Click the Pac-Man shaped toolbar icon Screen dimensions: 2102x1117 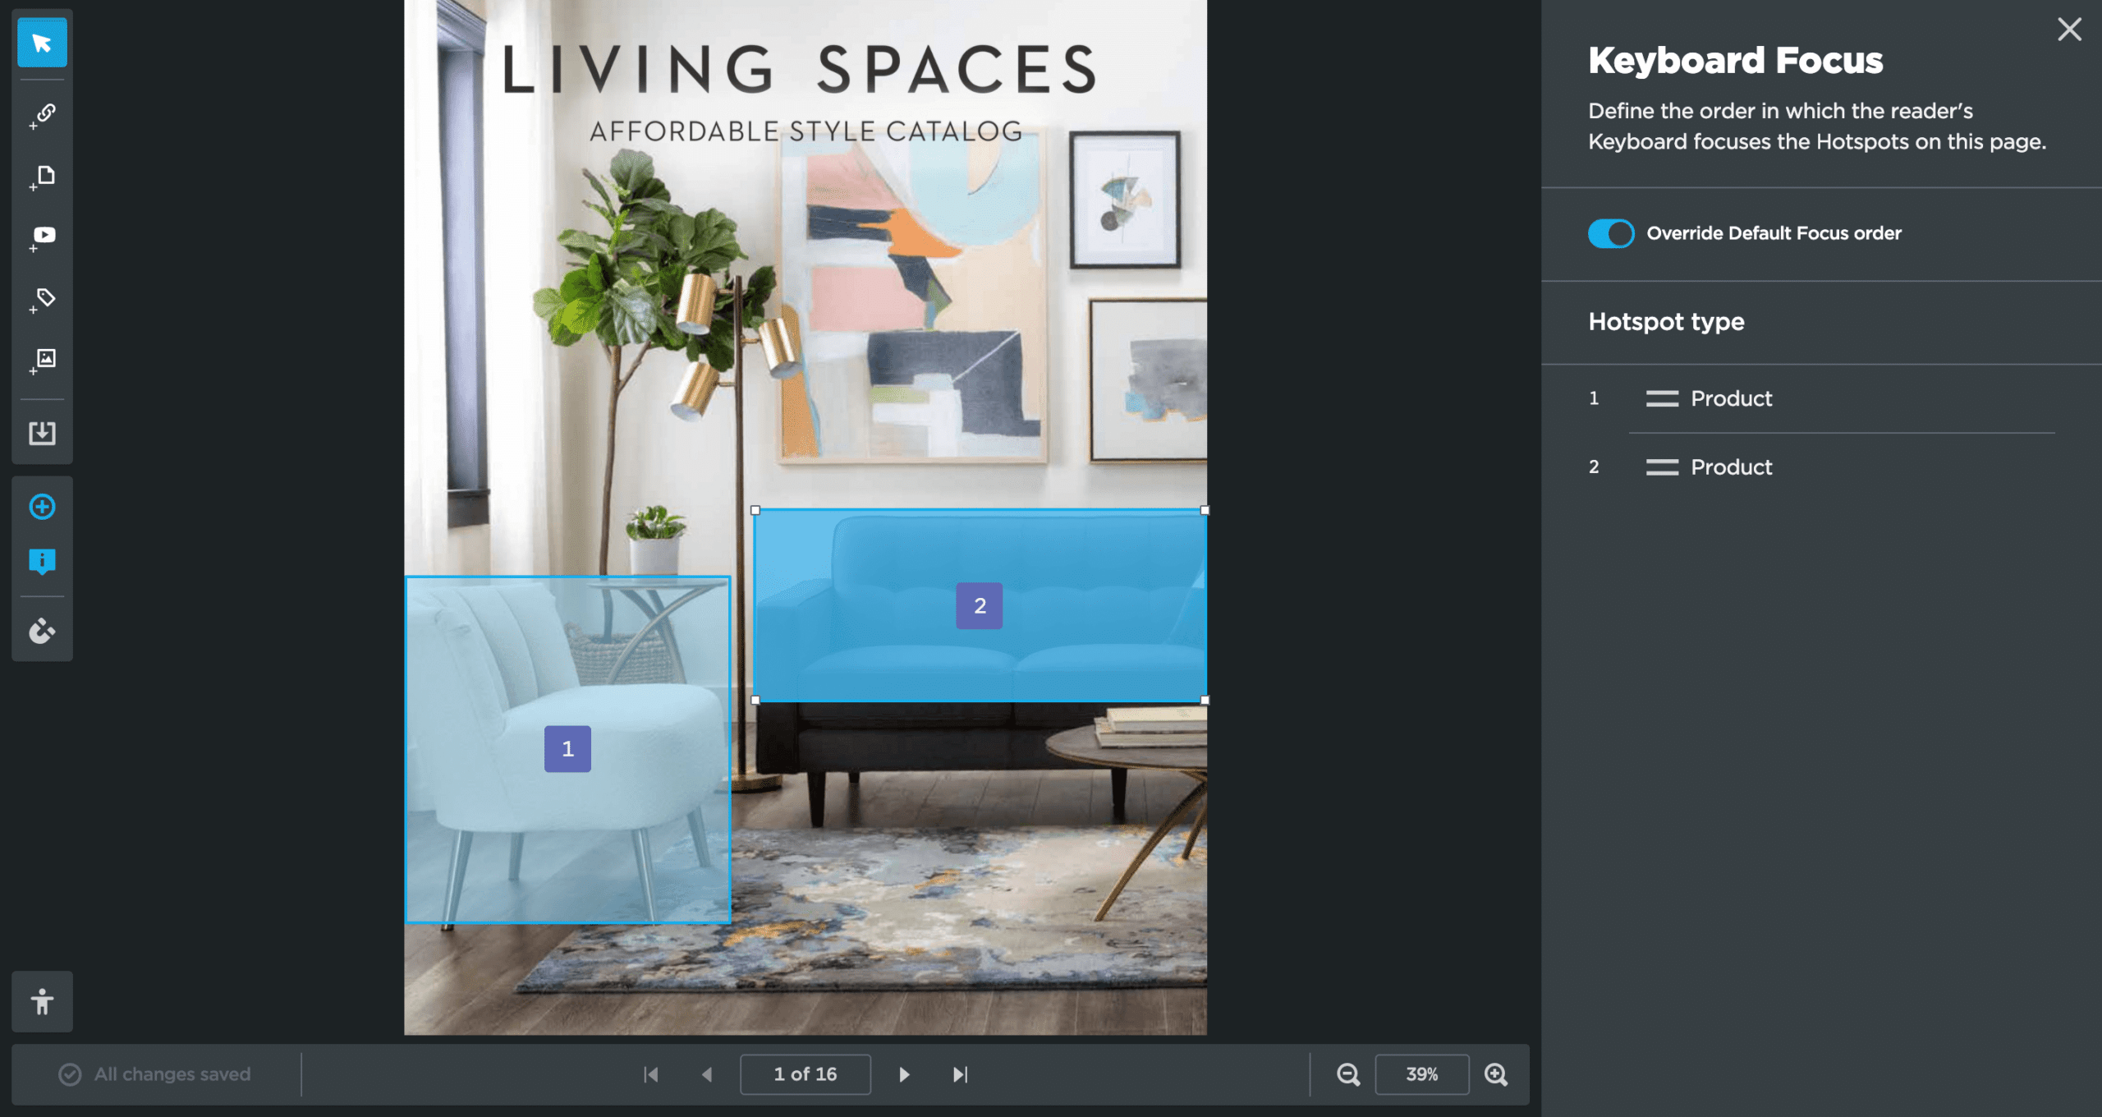tap(42, 631)
